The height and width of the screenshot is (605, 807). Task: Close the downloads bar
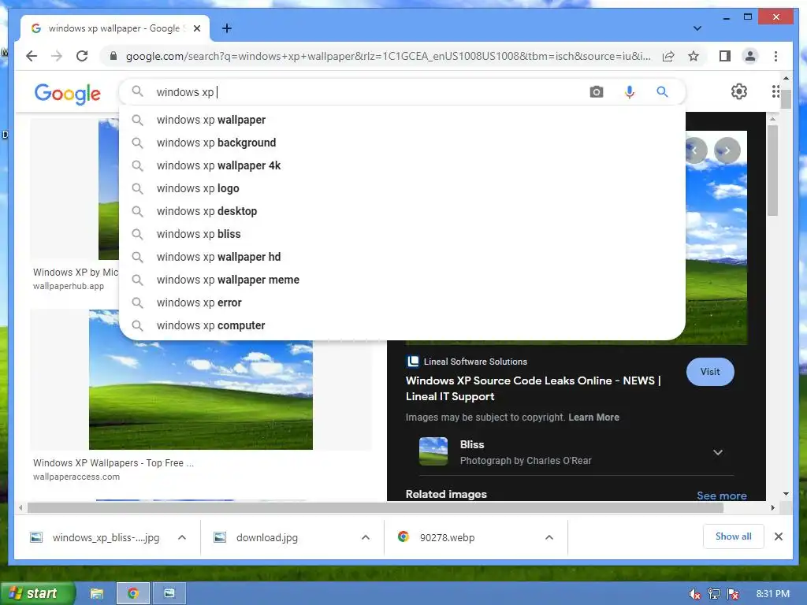[778, 536]
